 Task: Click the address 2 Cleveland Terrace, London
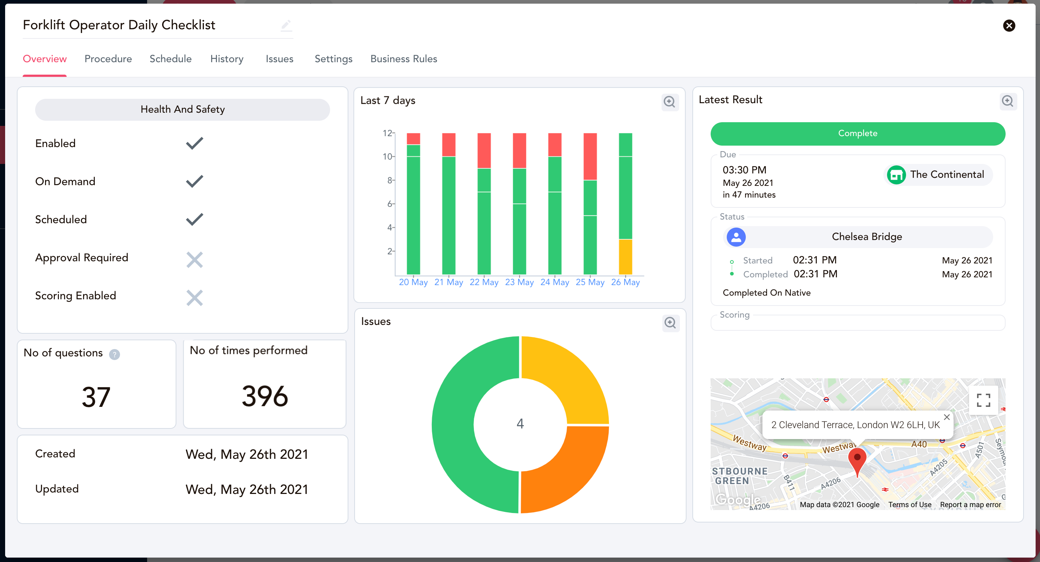(x=856, y=425)
